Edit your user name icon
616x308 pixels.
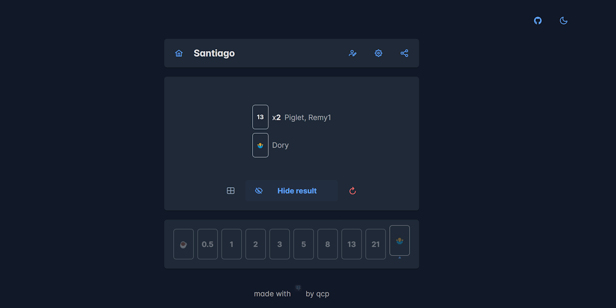pyautogui.click(x=353, y=53)
